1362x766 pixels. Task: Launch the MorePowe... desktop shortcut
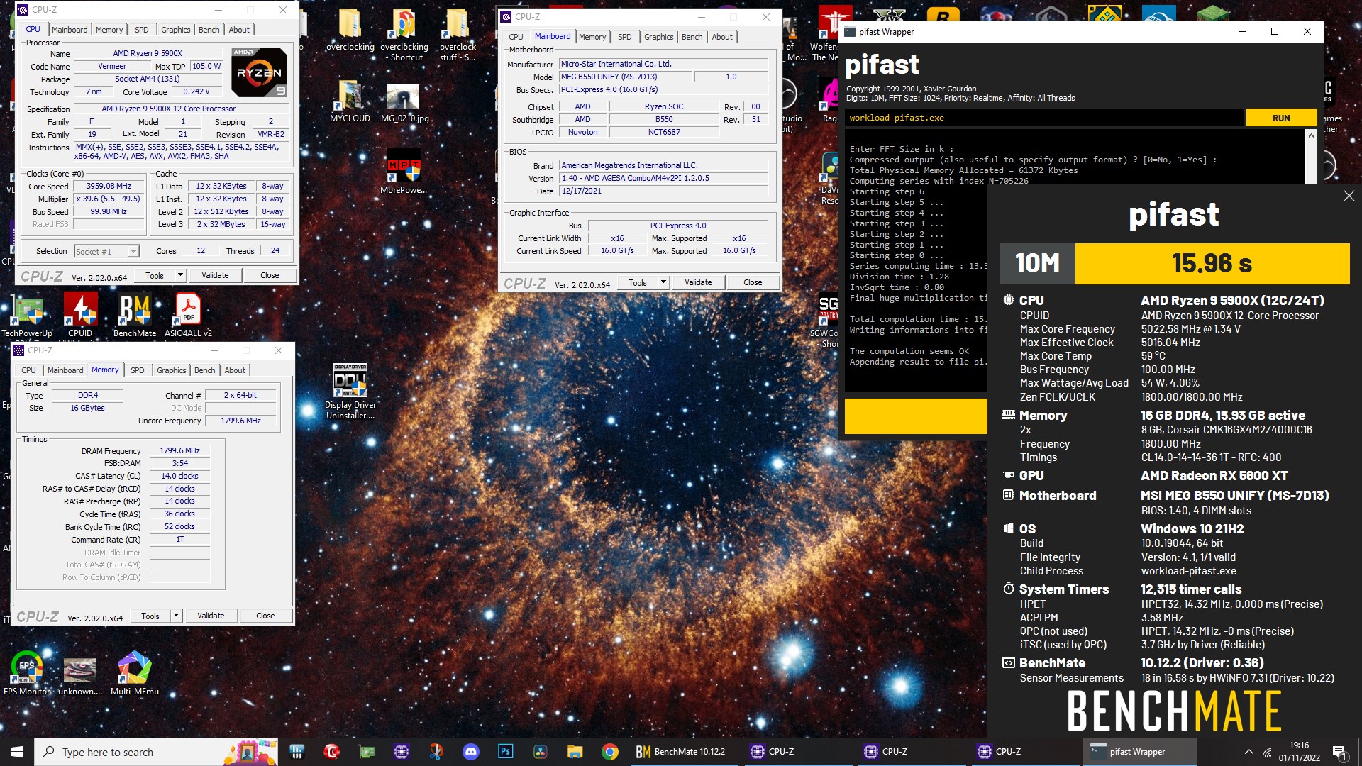[x=404, y=172]
